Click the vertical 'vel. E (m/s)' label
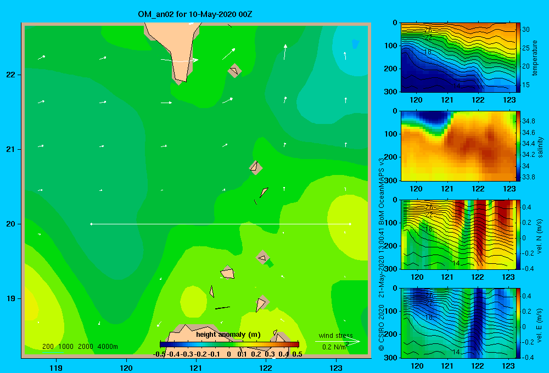The height and width of the screenshot is (373, 549). [x=540, y=325]
